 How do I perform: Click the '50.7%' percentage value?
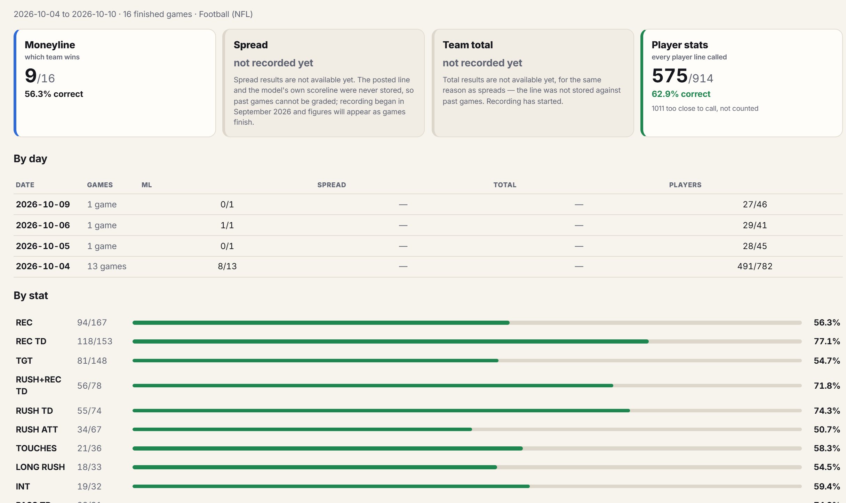[x=827, y=430]
